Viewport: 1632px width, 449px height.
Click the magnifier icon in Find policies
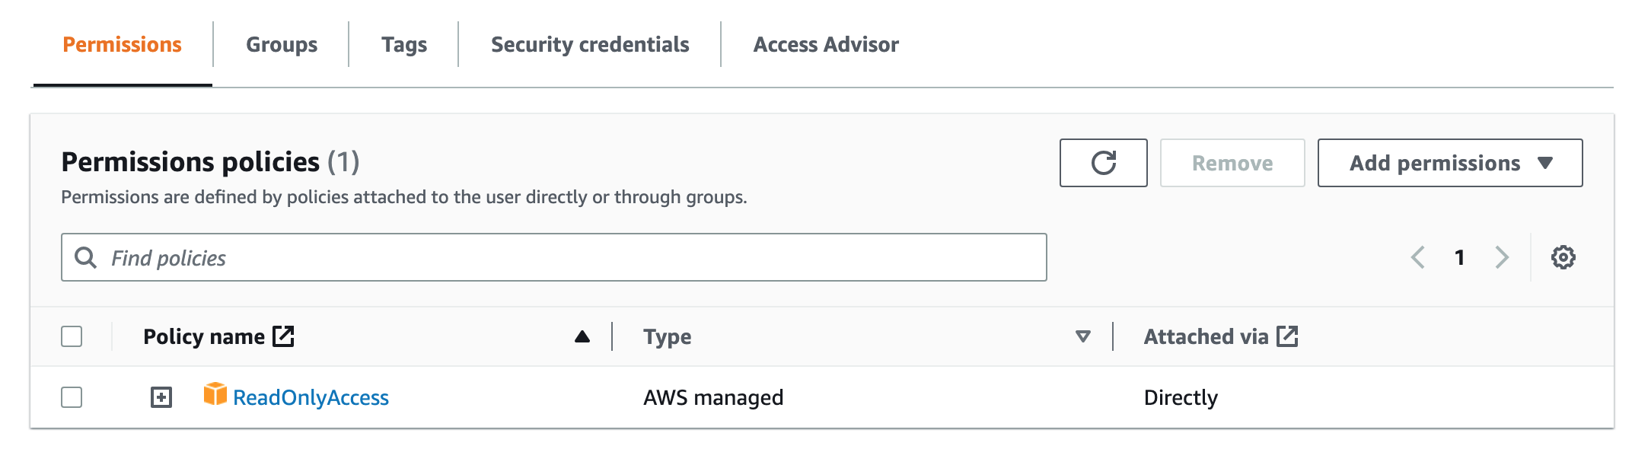pos(86,257)
